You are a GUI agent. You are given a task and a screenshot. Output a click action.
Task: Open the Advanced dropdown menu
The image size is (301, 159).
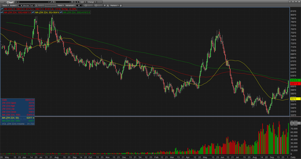point(70,6)
